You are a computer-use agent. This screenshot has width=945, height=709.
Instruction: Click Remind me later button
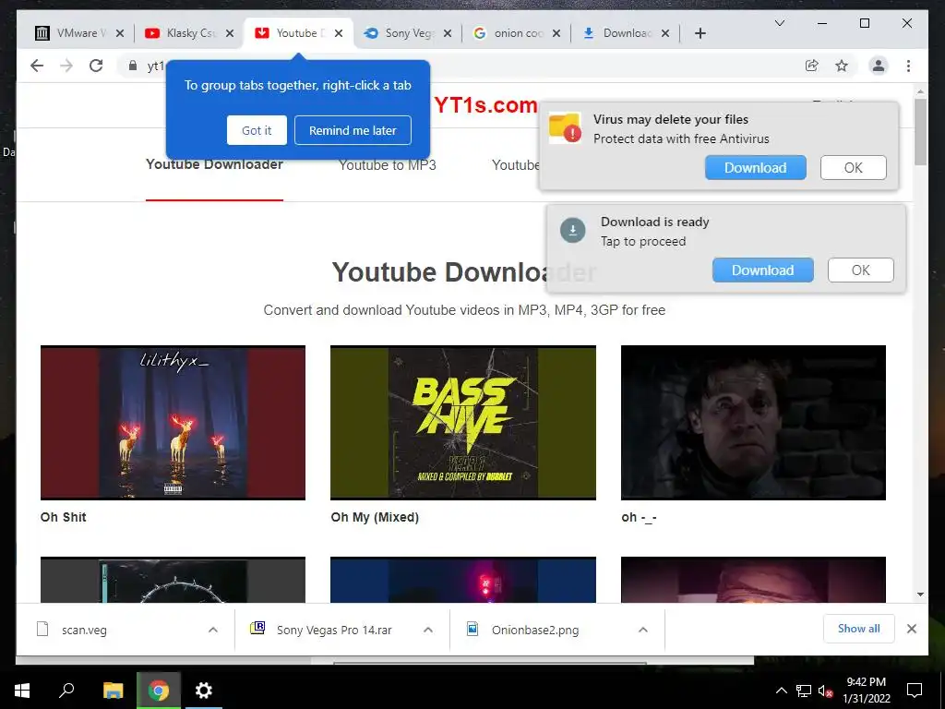[353, 130]
